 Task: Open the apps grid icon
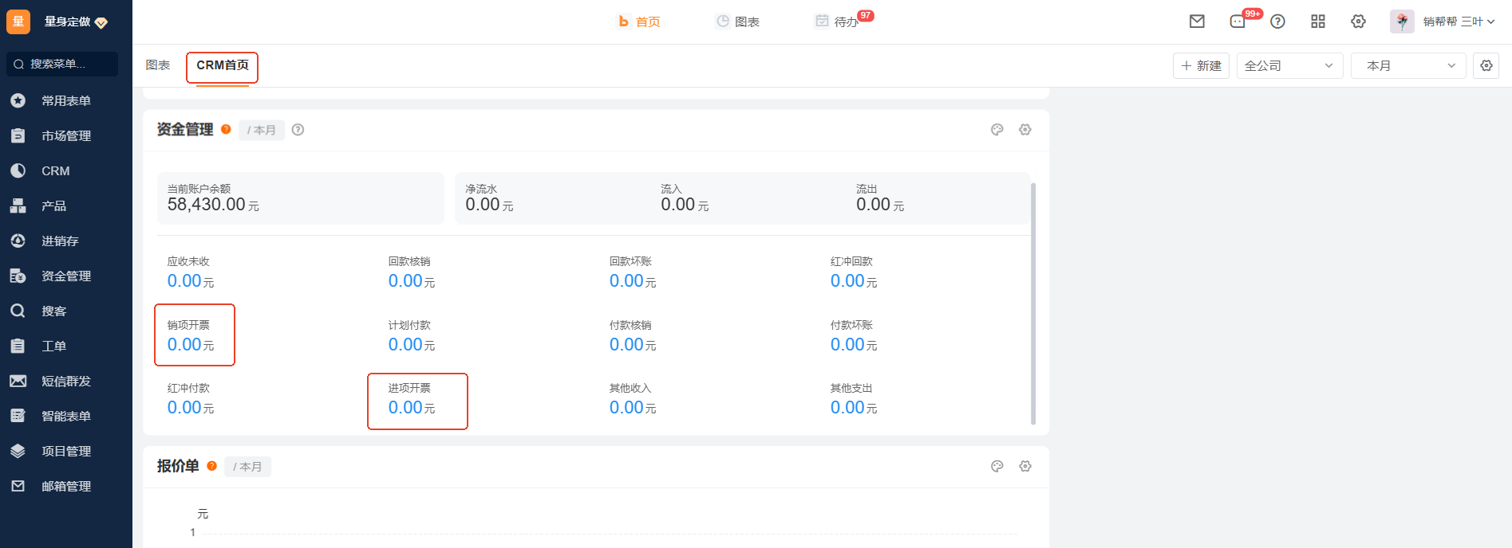1318,22
